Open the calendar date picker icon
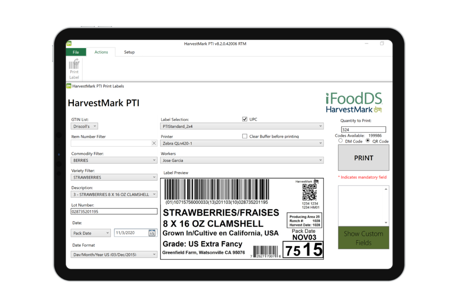The width and height of the screenshot is (462, 308). click(152, 233)
